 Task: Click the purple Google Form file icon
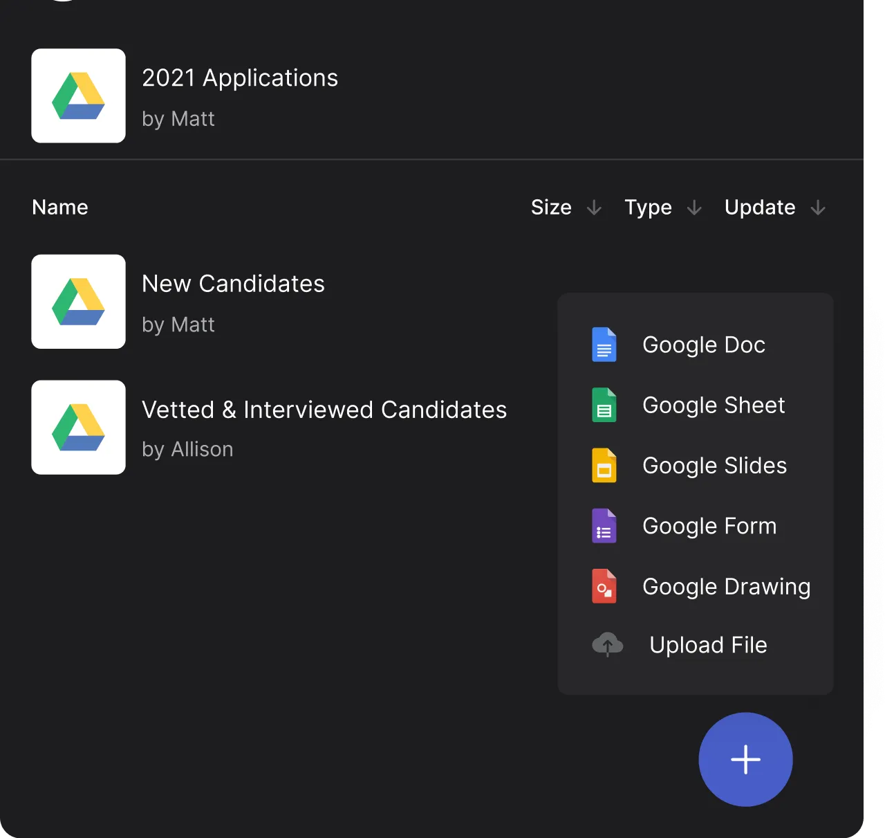point(604,526)
